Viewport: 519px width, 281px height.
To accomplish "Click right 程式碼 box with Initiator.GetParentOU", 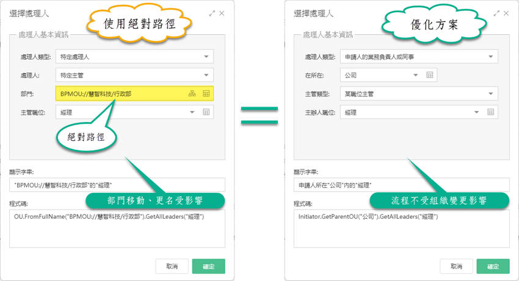I will pyautogui.click(x=402, y=229).
